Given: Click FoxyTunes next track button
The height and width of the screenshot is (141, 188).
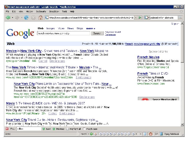Looking at the screenshot, I should point(114,134).
